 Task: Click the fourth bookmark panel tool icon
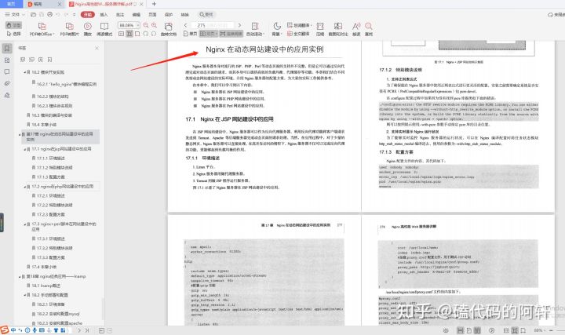(49, 60)
